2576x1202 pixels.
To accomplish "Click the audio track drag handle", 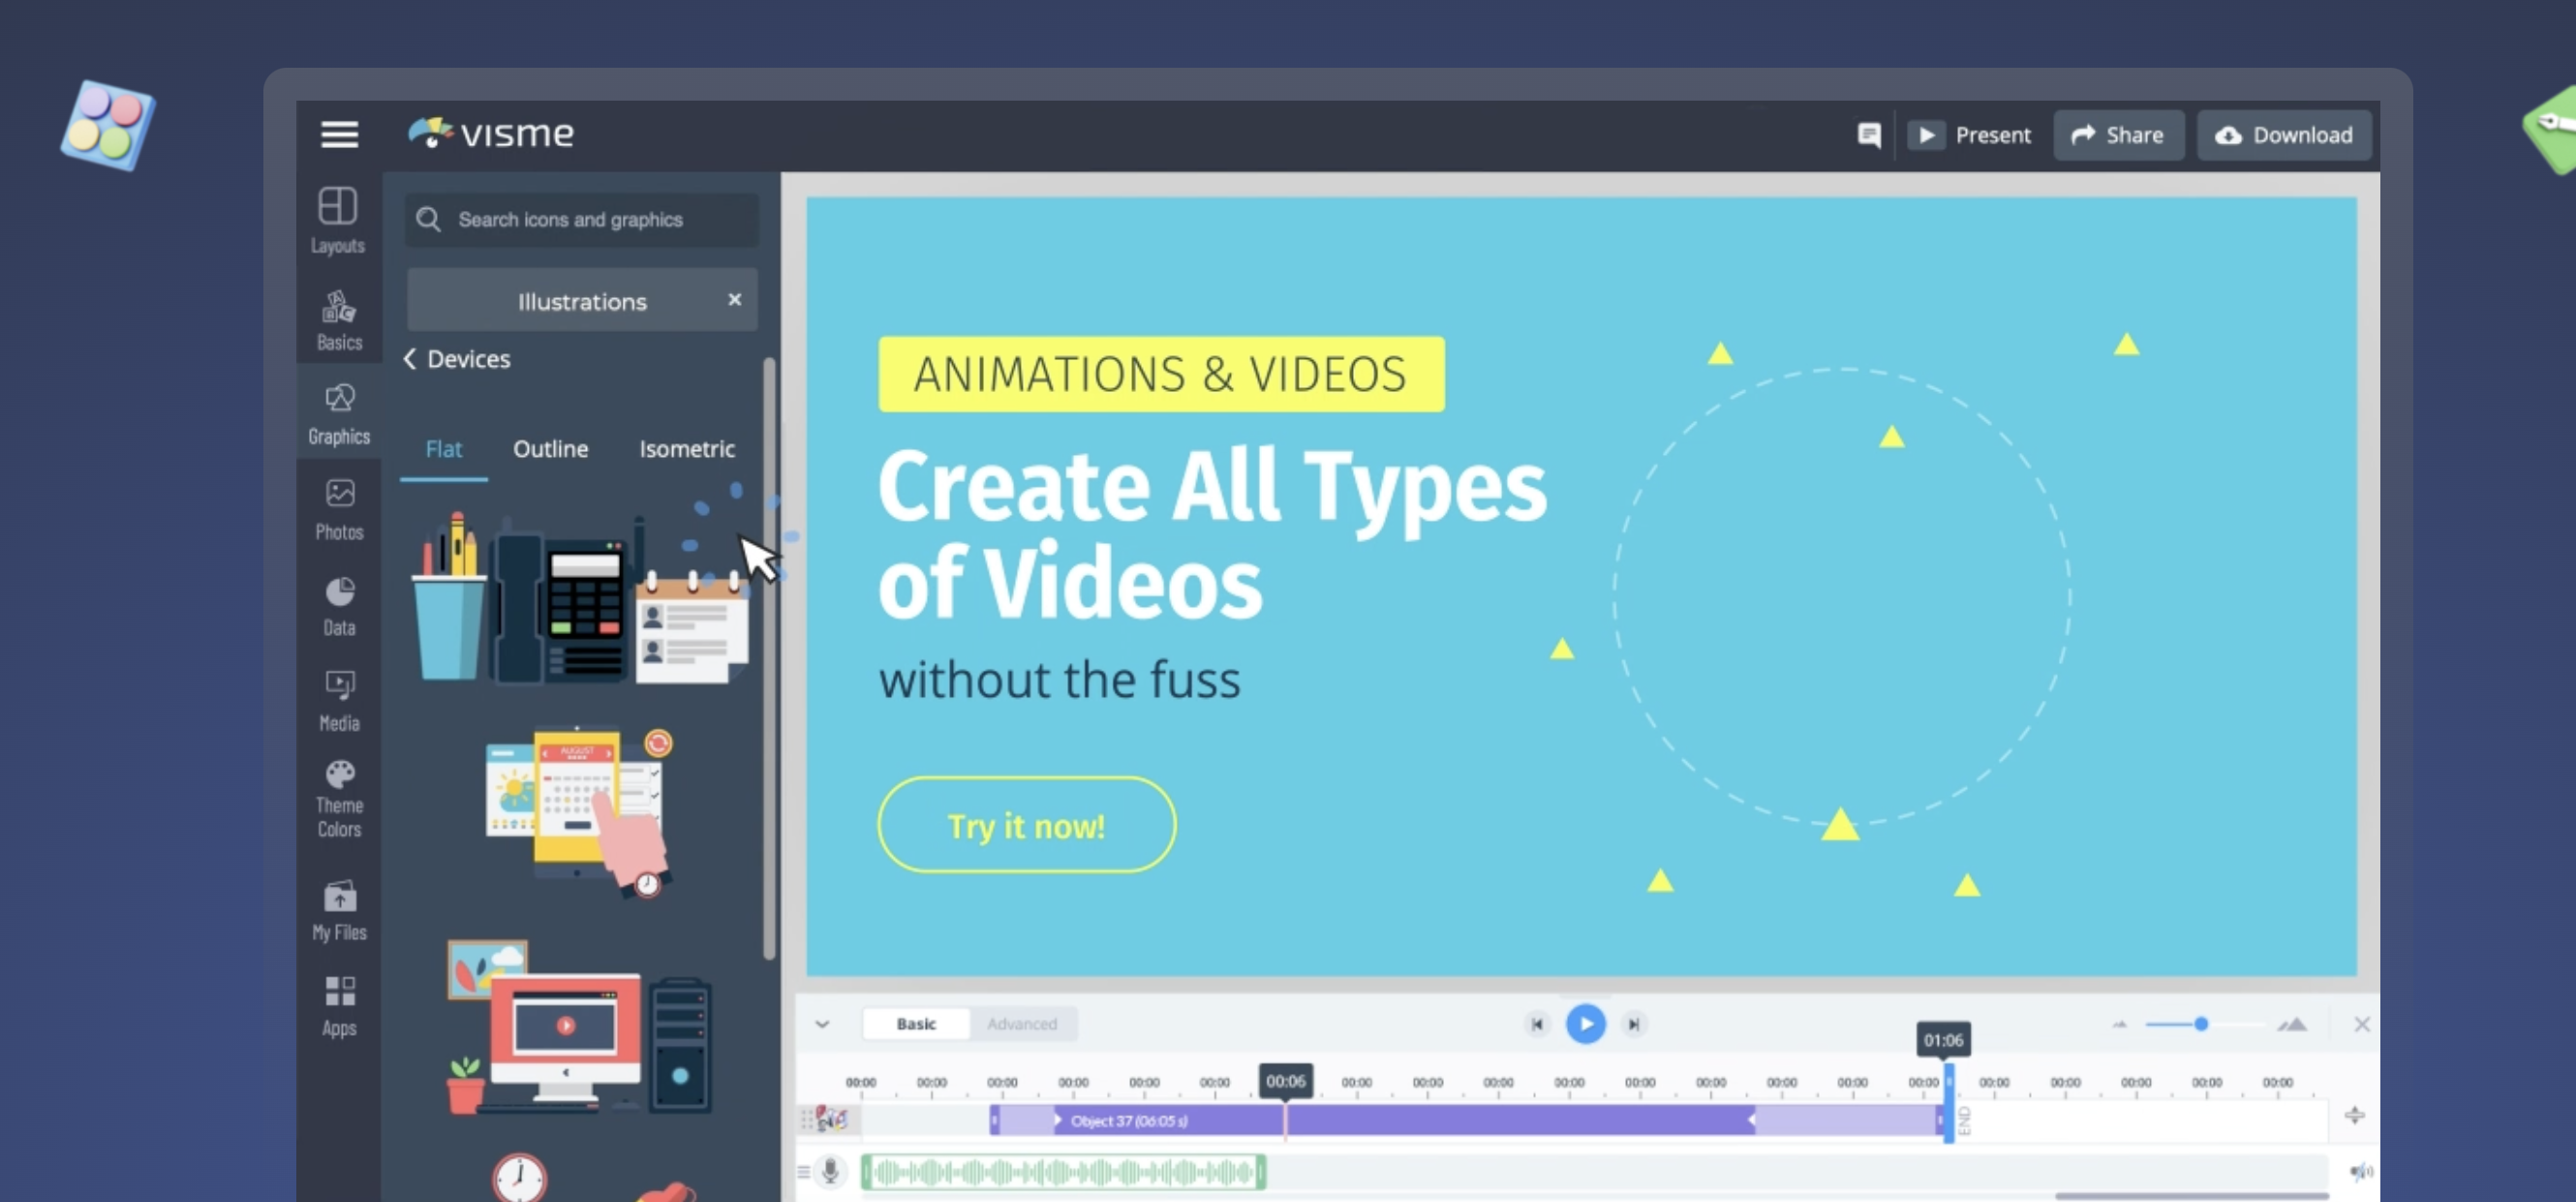I will point(803,1171).
